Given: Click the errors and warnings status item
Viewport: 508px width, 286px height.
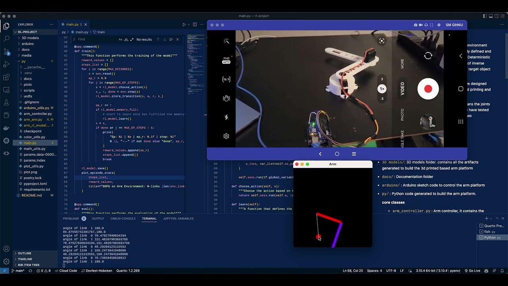Looking at the screenshot, I should 44,271.
